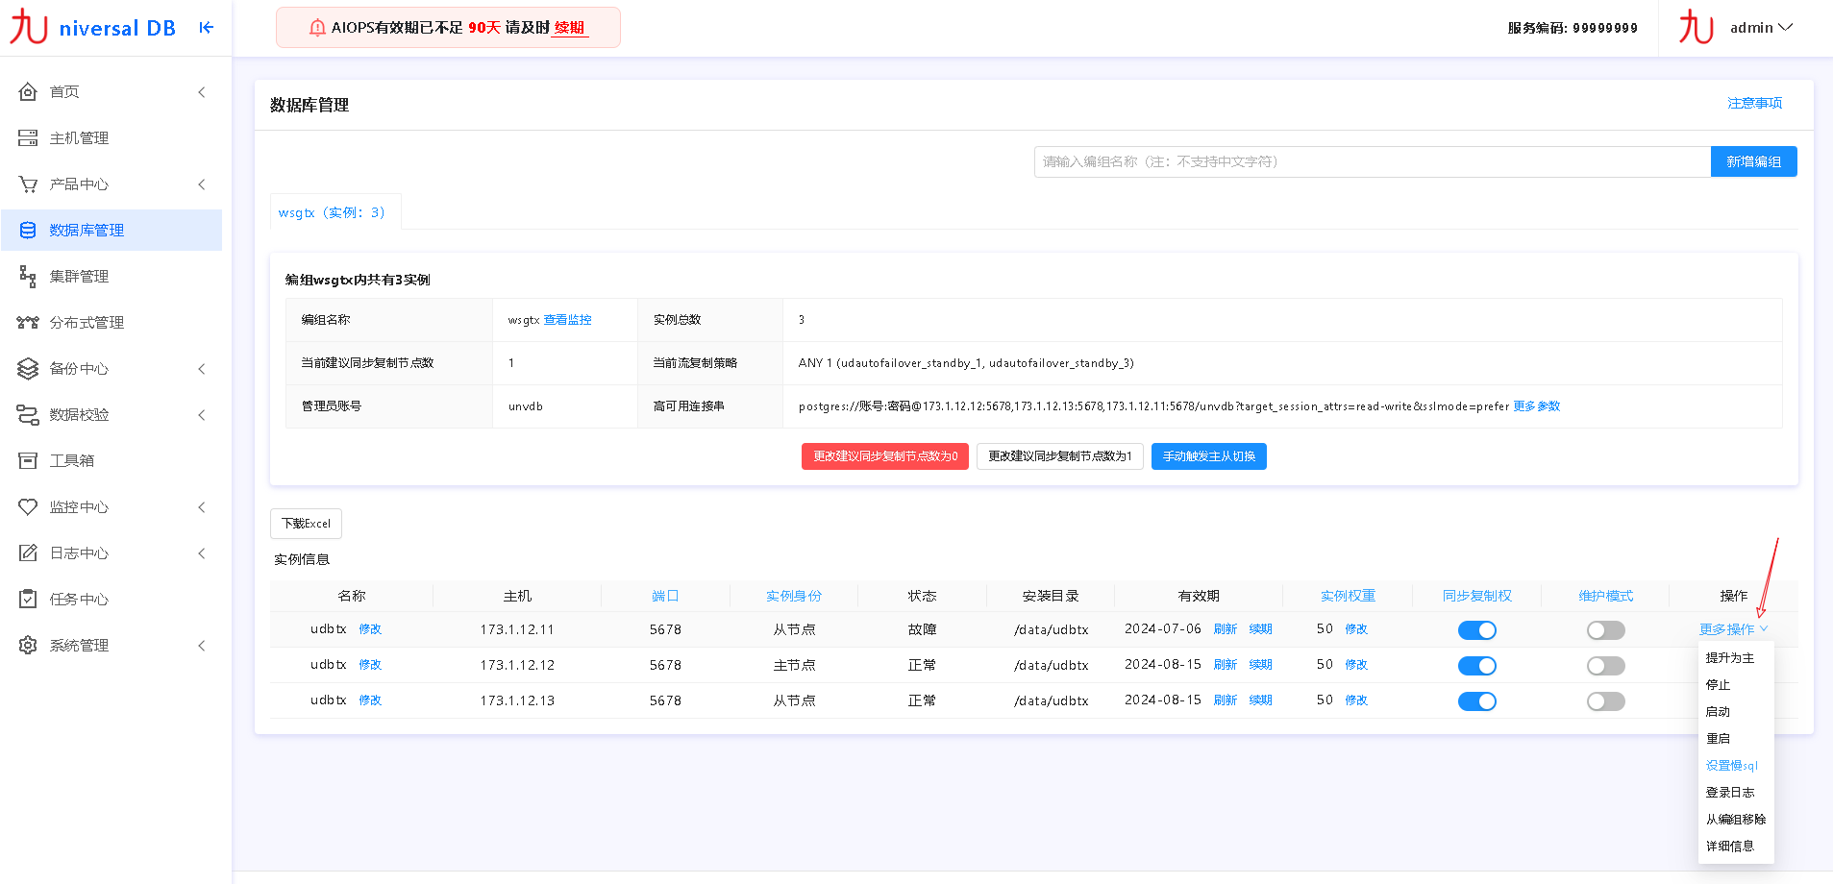Viewport: 1833px width, 884px height.
Task: Open 查看监控 next to wsgtx
Action: click(568, 319)
